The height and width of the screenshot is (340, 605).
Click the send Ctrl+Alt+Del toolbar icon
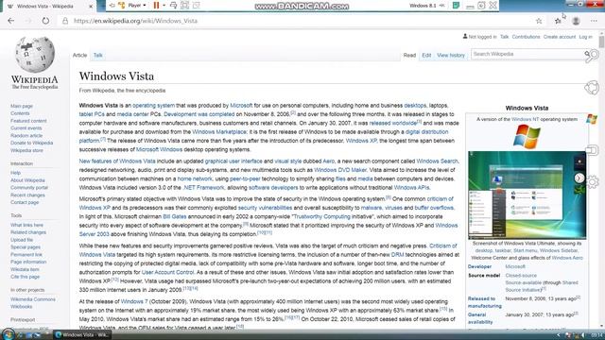tap(173, 6)
